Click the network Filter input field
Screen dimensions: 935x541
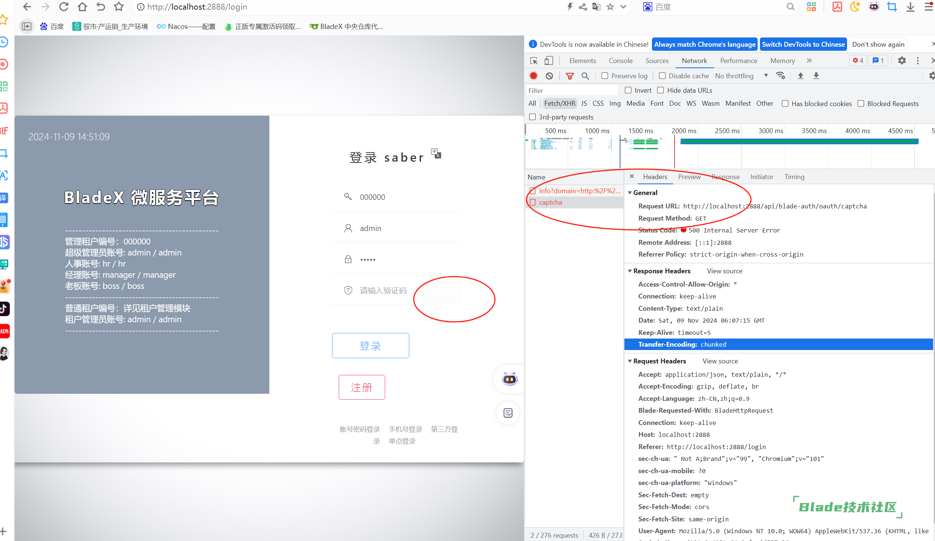coord(572,90)
